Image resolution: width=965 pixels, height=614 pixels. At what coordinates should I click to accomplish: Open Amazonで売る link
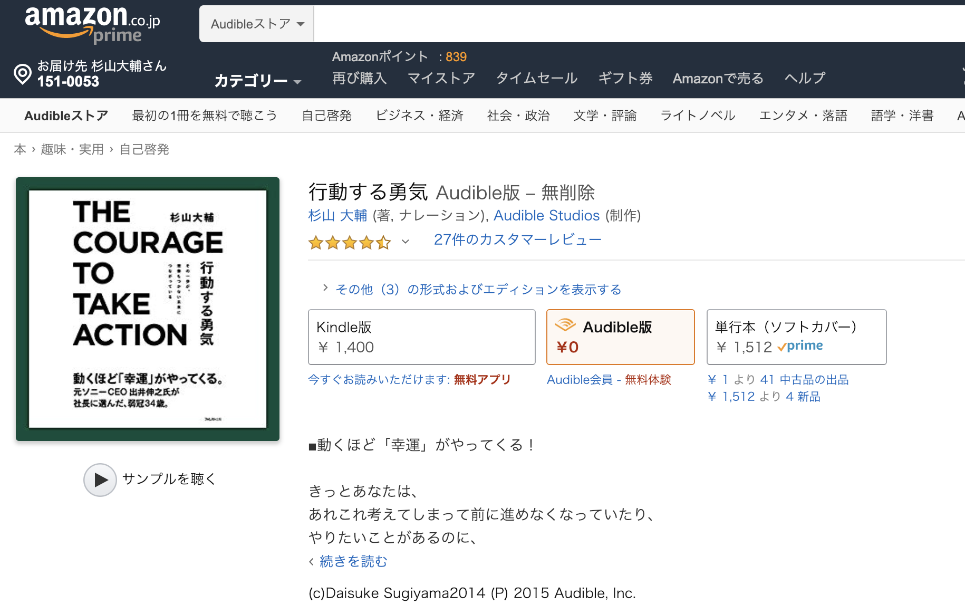pos(718,78)
